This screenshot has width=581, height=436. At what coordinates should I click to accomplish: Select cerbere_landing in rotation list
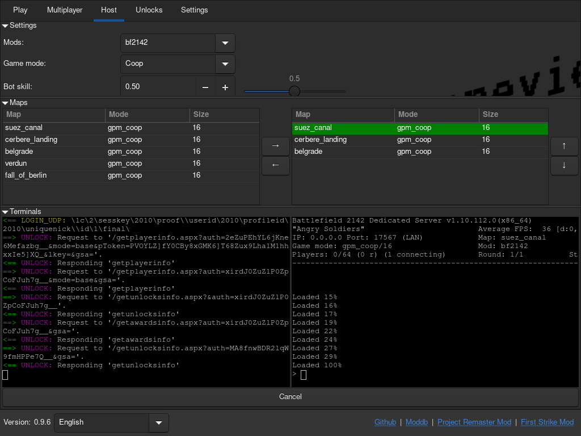(x=420, y=140)
